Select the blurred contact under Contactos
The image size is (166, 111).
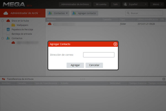27,43
